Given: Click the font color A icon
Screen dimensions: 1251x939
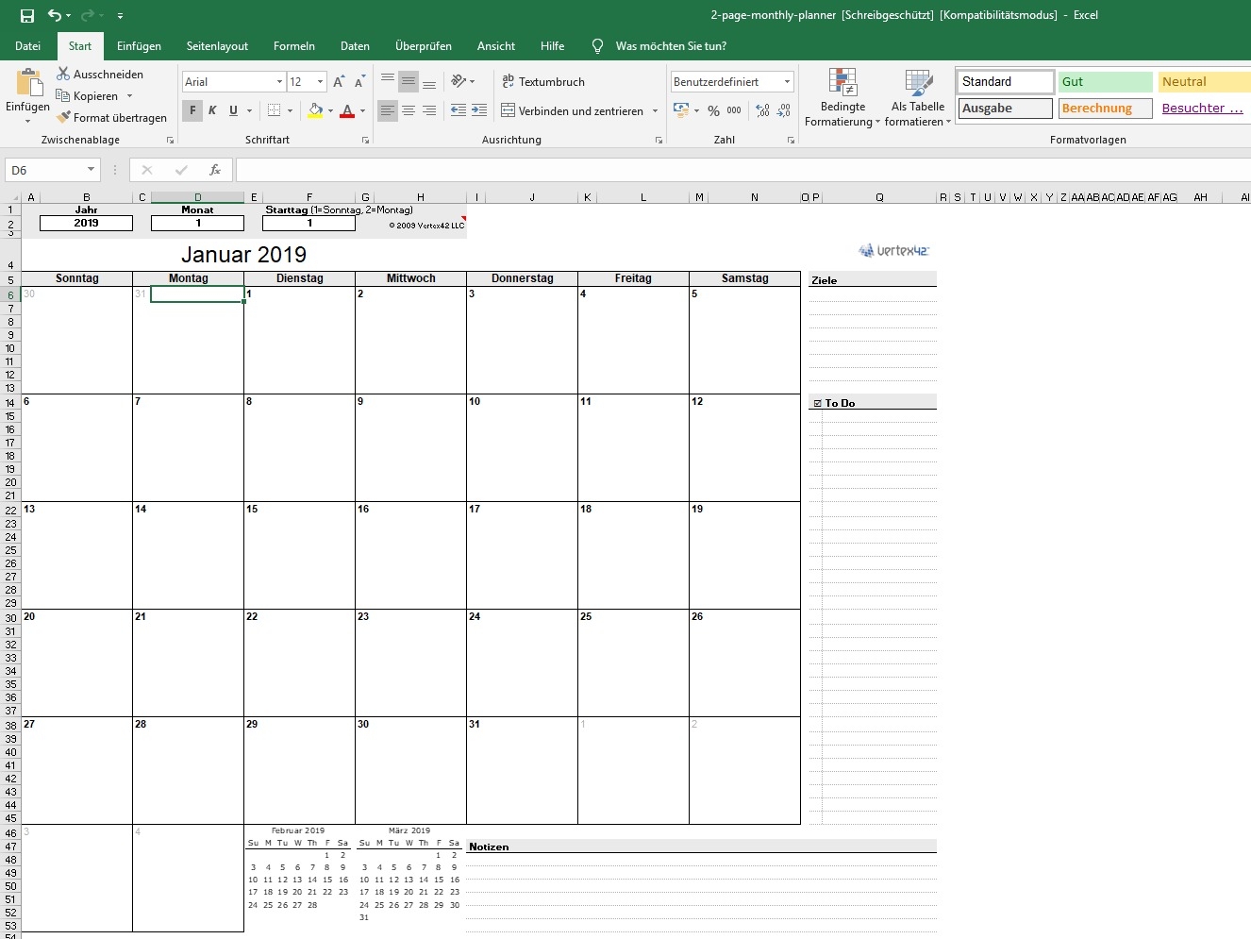Looking at the screenshot, I should (347, 110).
